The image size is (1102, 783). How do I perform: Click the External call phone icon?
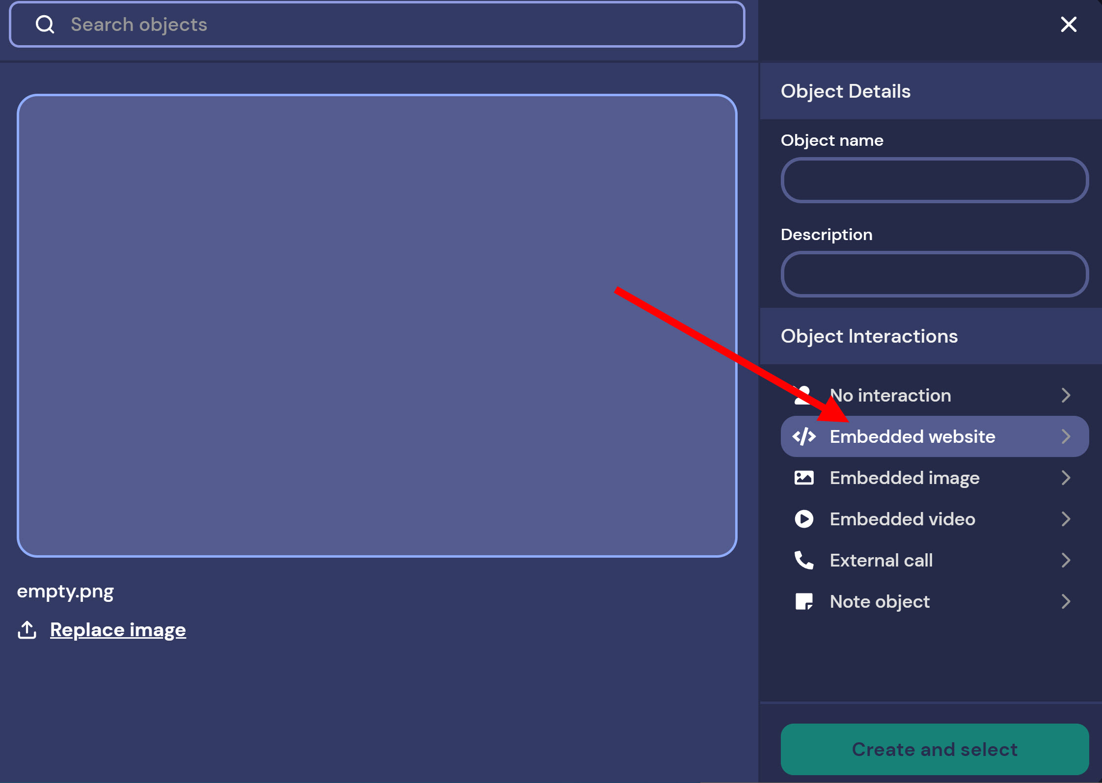(804, 560)
